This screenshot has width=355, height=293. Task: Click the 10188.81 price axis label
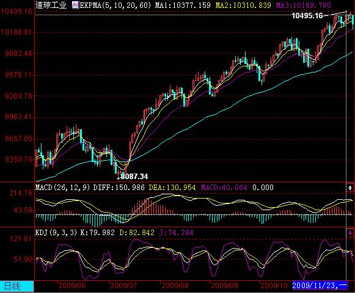click(16, 32)
